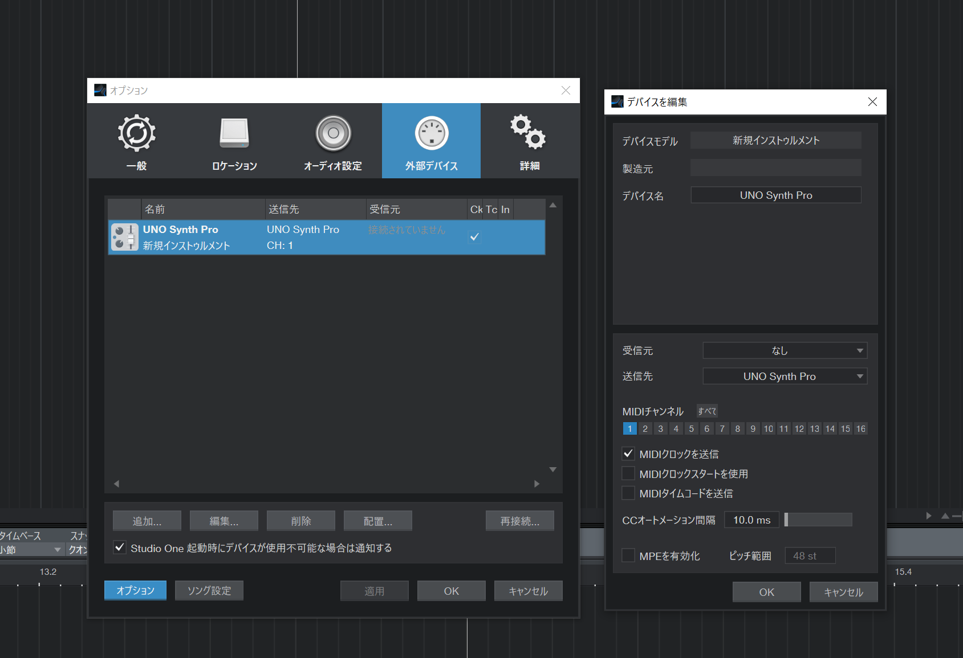The height and width of the screenshot is (658, 963).
Task: Select MIDI channel 2 toggle
Action: pyautogui.click(x=645, y=428)
